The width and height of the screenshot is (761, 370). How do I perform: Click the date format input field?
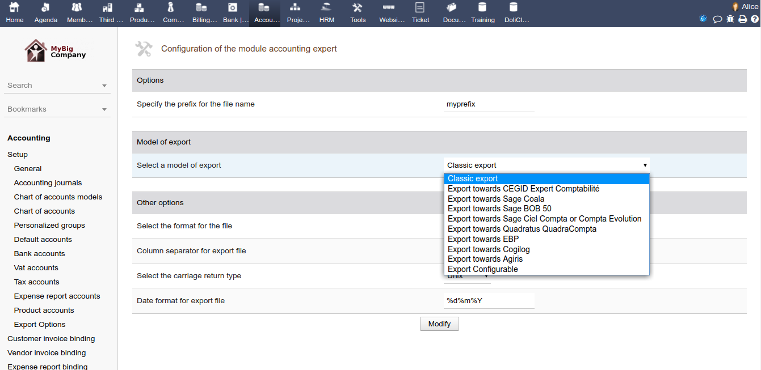click(489, 301)
